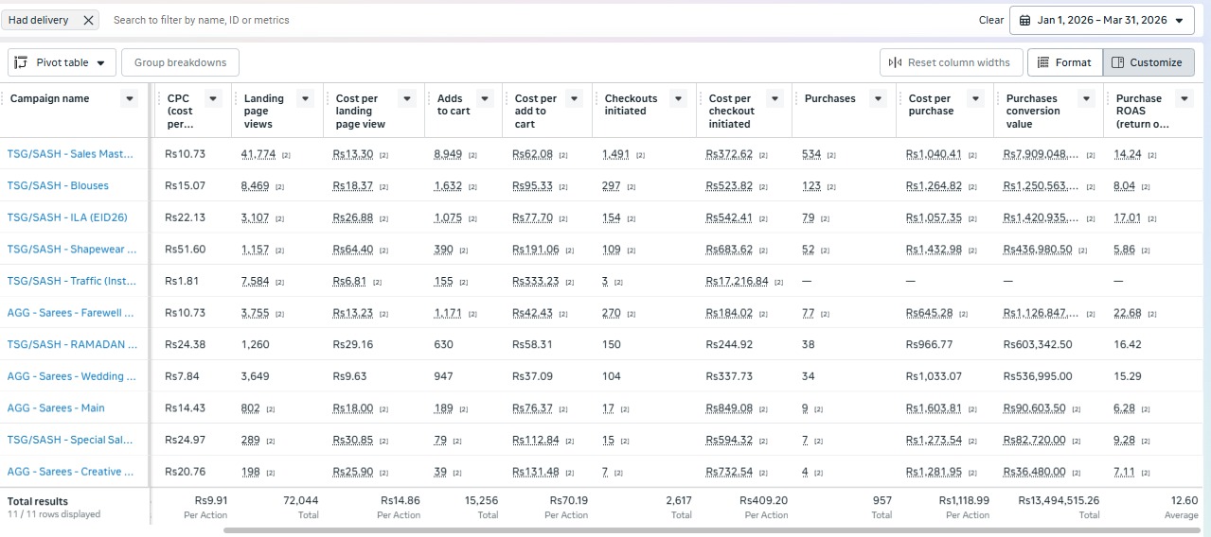
Task: Open the Jan 1 – Mar 31, 2026 date range picker
Action: point(1102,20)
